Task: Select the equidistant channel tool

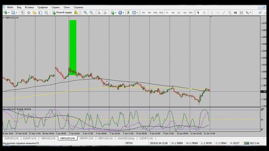Action: click(x=229, y=13)
